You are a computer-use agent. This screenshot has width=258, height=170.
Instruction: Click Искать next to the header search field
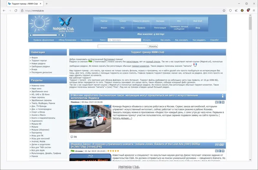click(147, 40)
